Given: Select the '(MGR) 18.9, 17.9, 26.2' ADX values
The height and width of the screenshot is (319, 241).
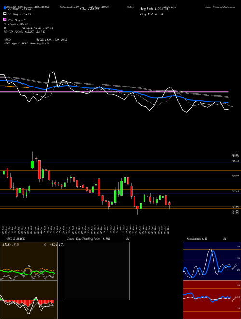Looking at the screenshot, I should tap(51, 40).
